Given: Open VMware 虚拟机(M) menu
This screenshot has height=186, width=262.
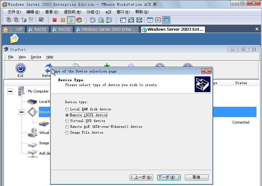Looking at the screenshot, I should (72, 12).
